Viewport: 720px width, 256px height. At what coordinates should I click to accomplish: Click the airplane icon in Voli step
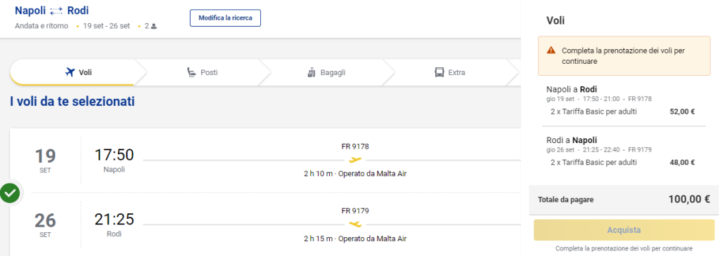coord(70,72)
